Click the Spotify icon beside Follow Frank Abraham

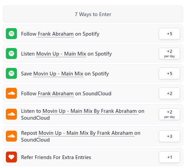coord(11,34)
